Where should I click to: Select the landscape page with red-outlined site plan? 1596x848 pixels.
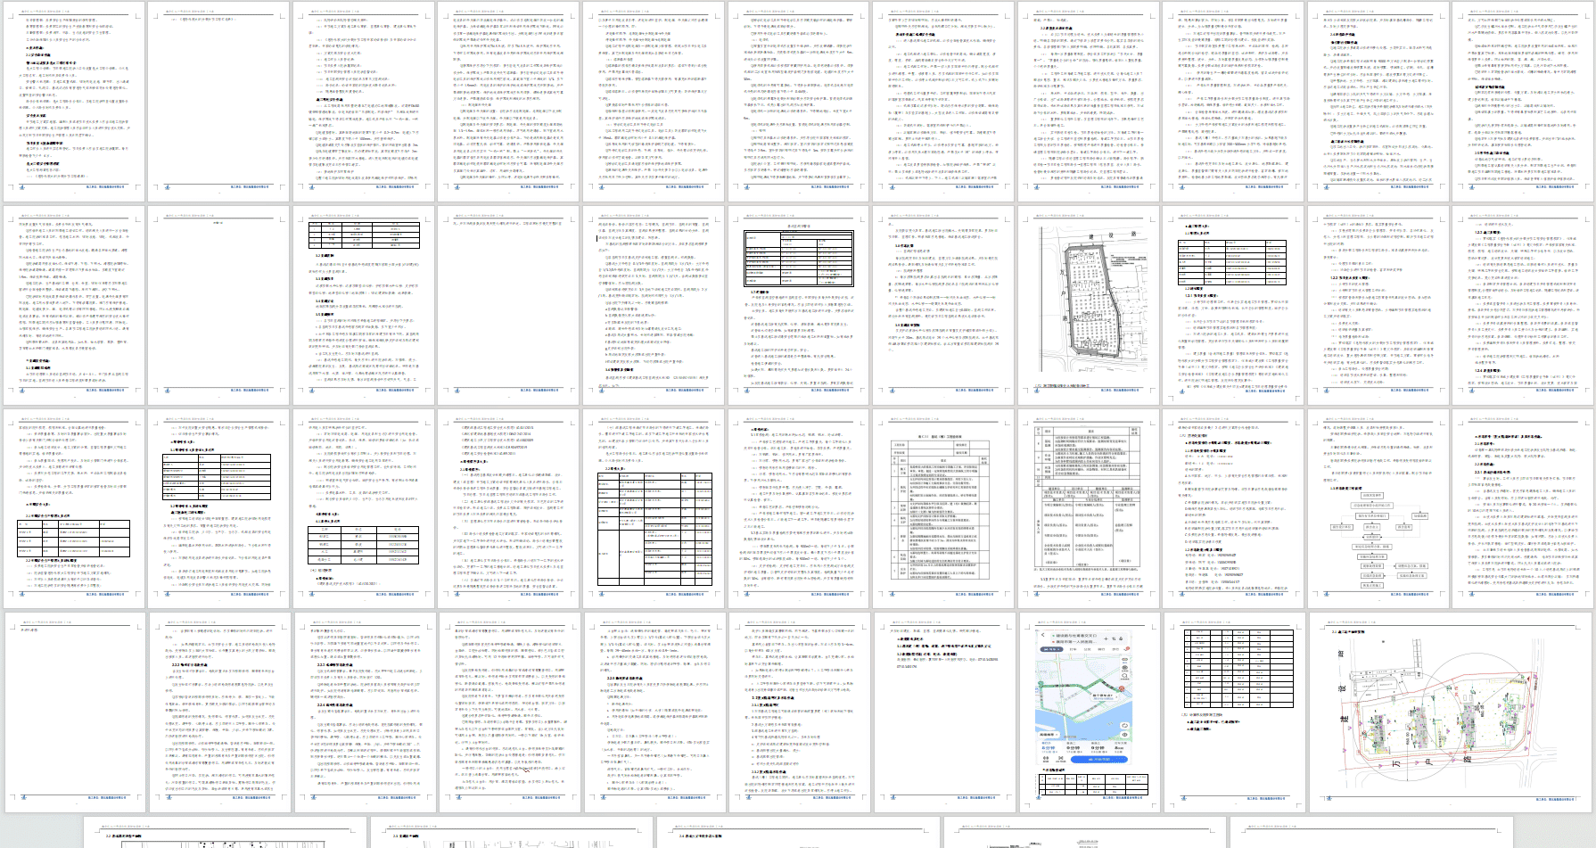coord(1452,712)
